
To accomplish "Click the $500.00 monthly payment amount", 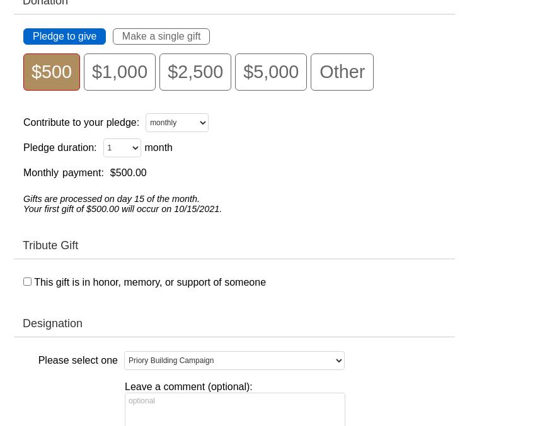I will 128,173.
